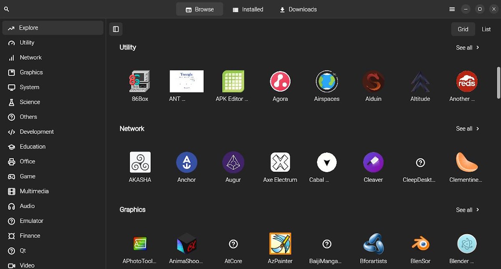501x269 pixels.
Task: Select the Agora app icon
Action: coord(280,81)
